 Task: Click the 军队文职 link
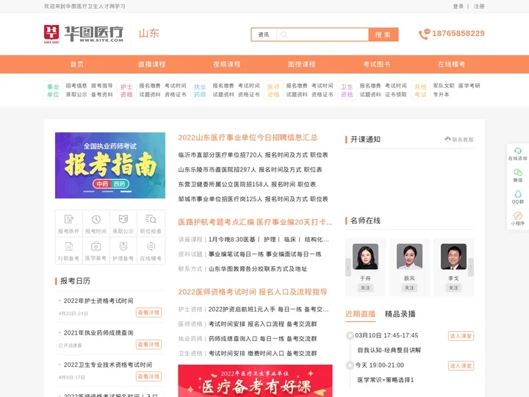click(444, 86)
